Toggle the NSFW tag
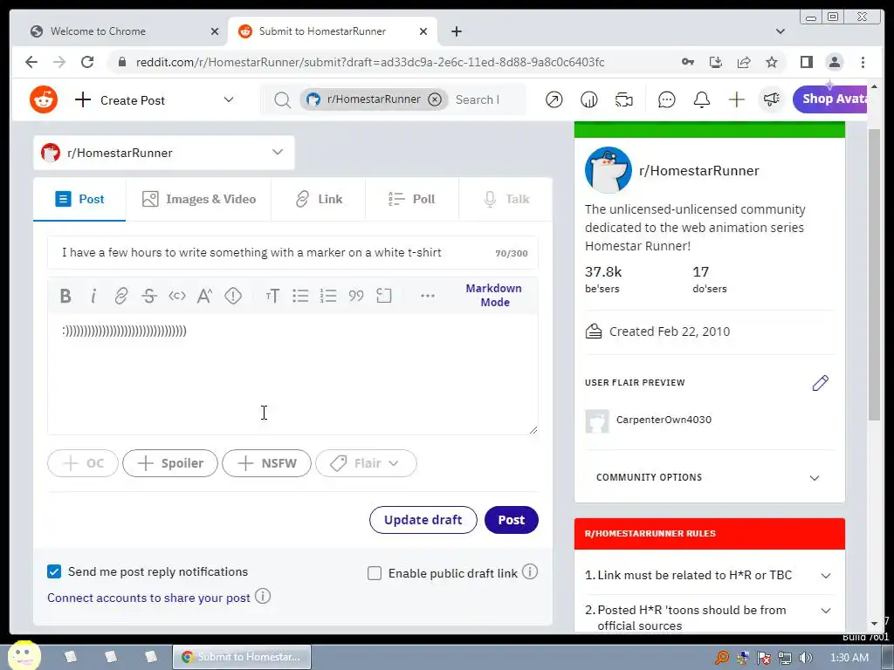Viewport: 894px width, 670px height. coord(266,463)
